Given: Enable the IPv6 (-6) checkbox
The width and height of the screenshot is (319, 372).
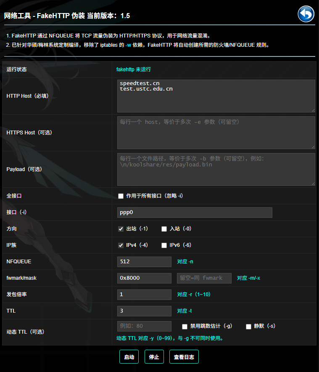Looking at the screenshot, I should tap(164, 245).
